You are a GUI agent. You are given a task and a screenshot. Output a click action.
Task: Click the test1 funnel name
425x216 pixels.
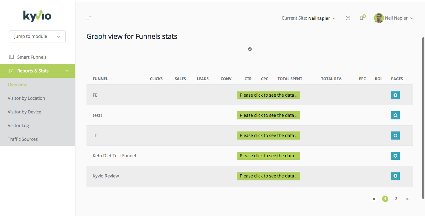point(98,115)
